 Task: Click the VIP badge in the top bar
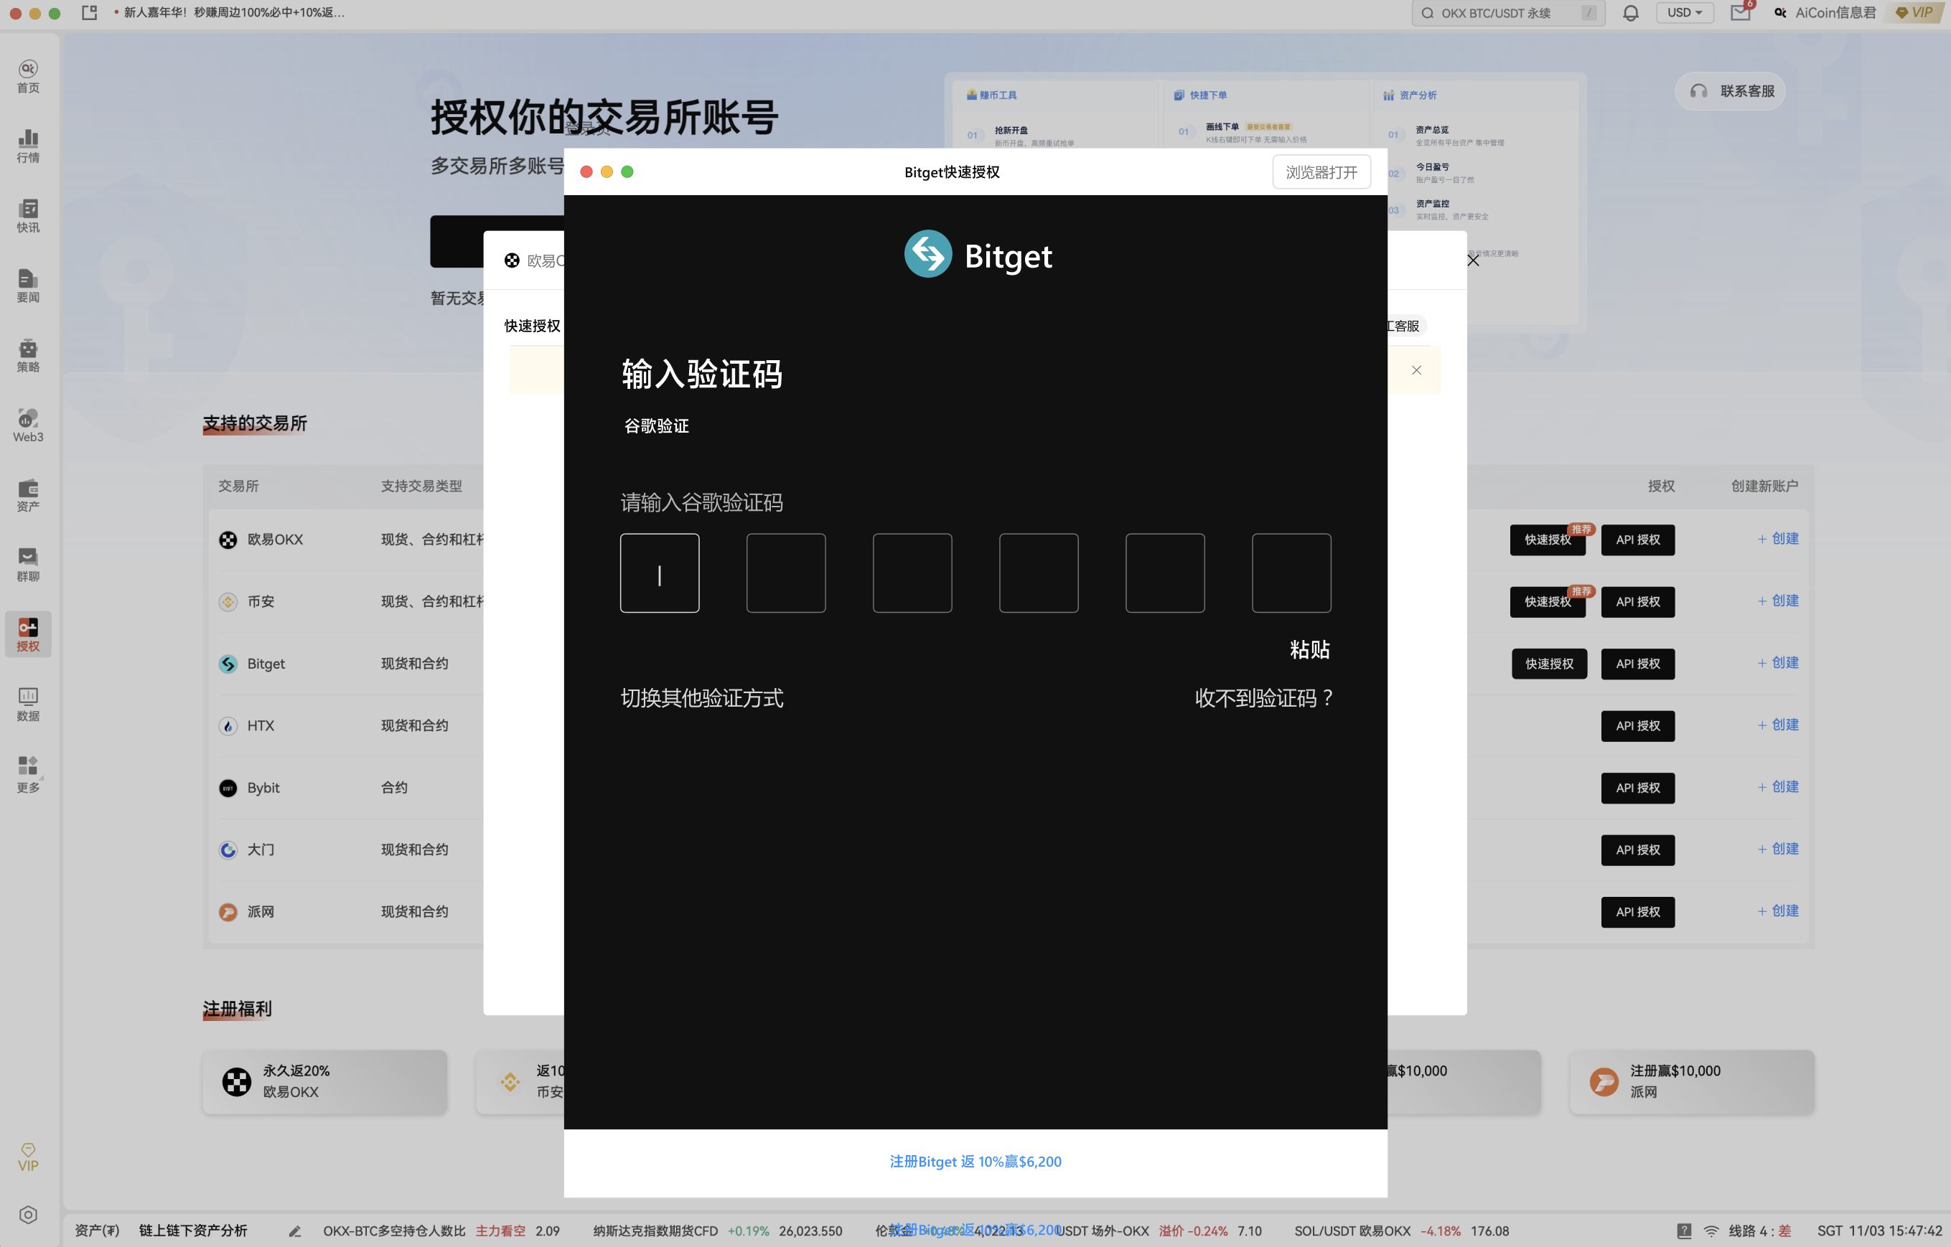(x=1914, y=12)
